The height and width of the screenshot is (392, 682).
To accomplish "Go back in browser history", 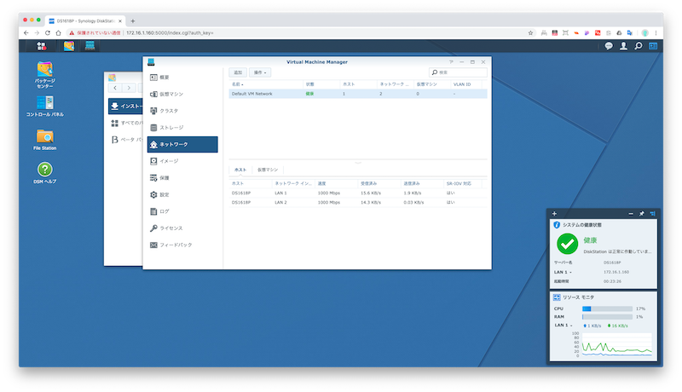I will 26,33.
